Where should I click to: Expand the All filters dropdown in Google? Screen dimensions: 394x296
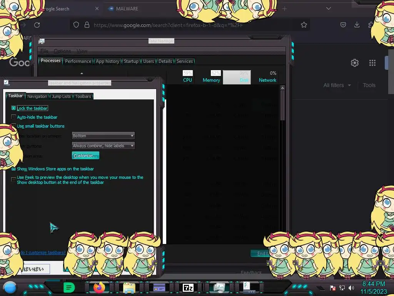point(337,85)
